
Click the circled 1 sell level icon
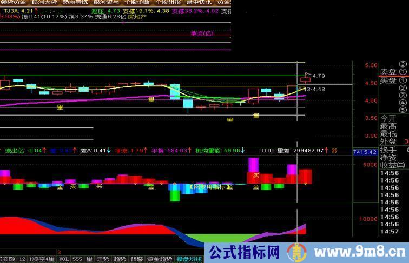click(403, 72)
